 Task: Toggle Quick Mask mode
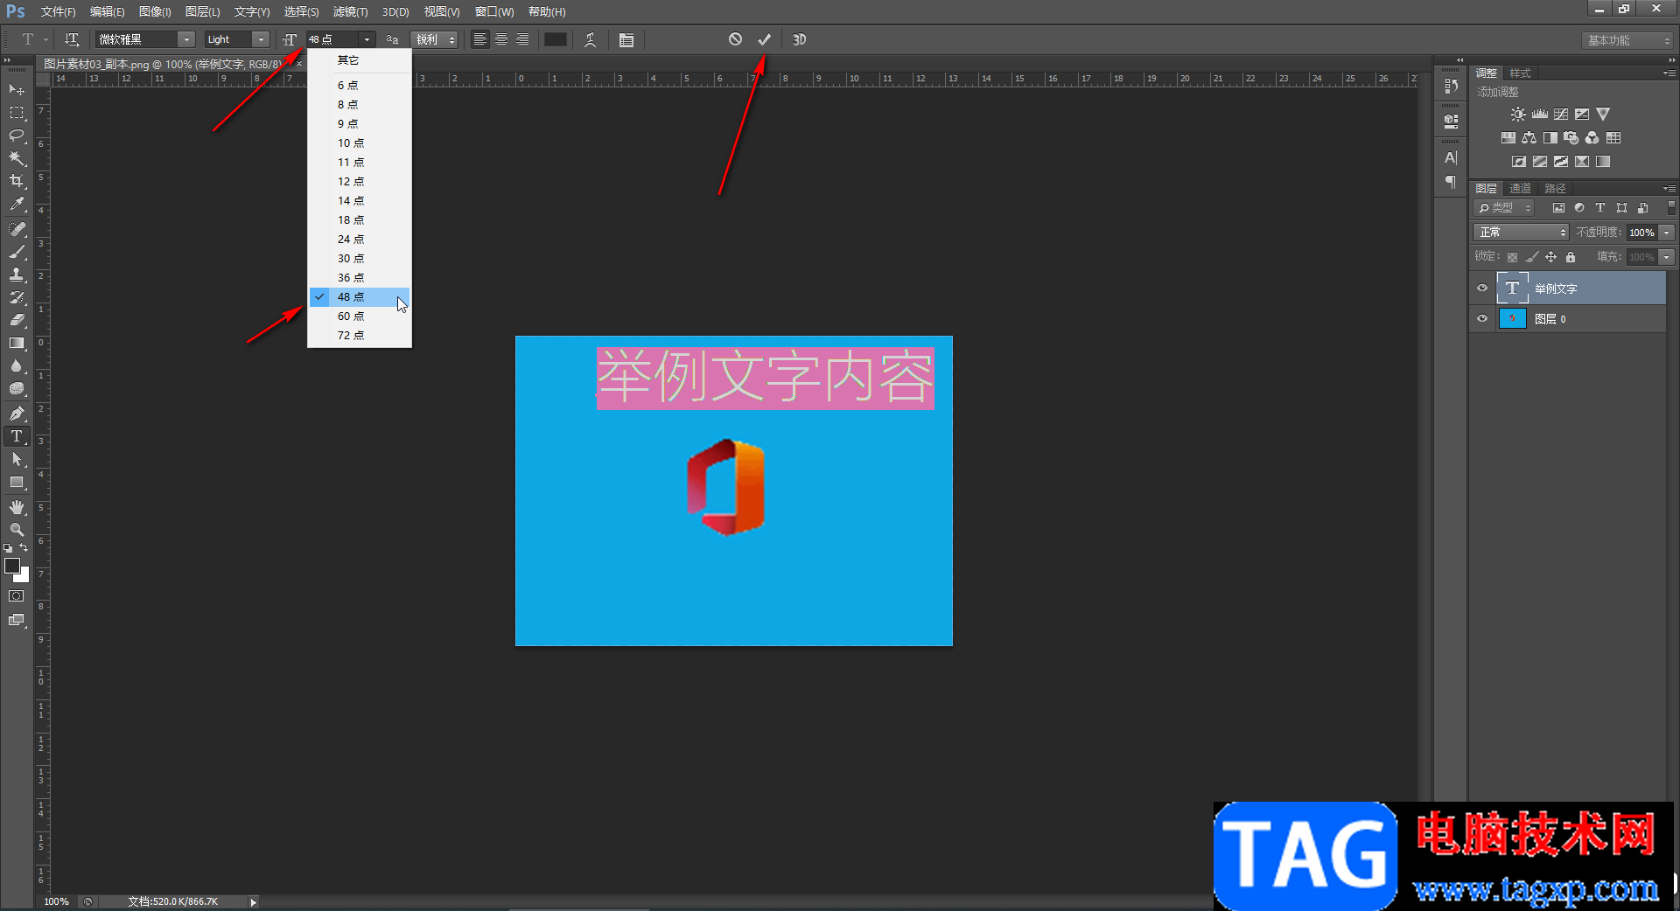click(17, 596)
